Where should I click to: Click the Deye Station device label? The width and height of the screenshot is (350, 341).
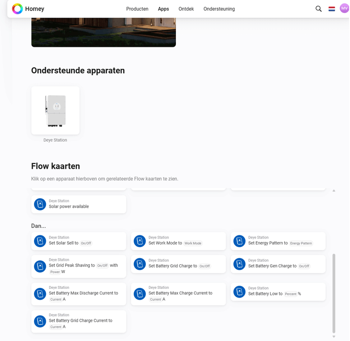coord(55,140)
